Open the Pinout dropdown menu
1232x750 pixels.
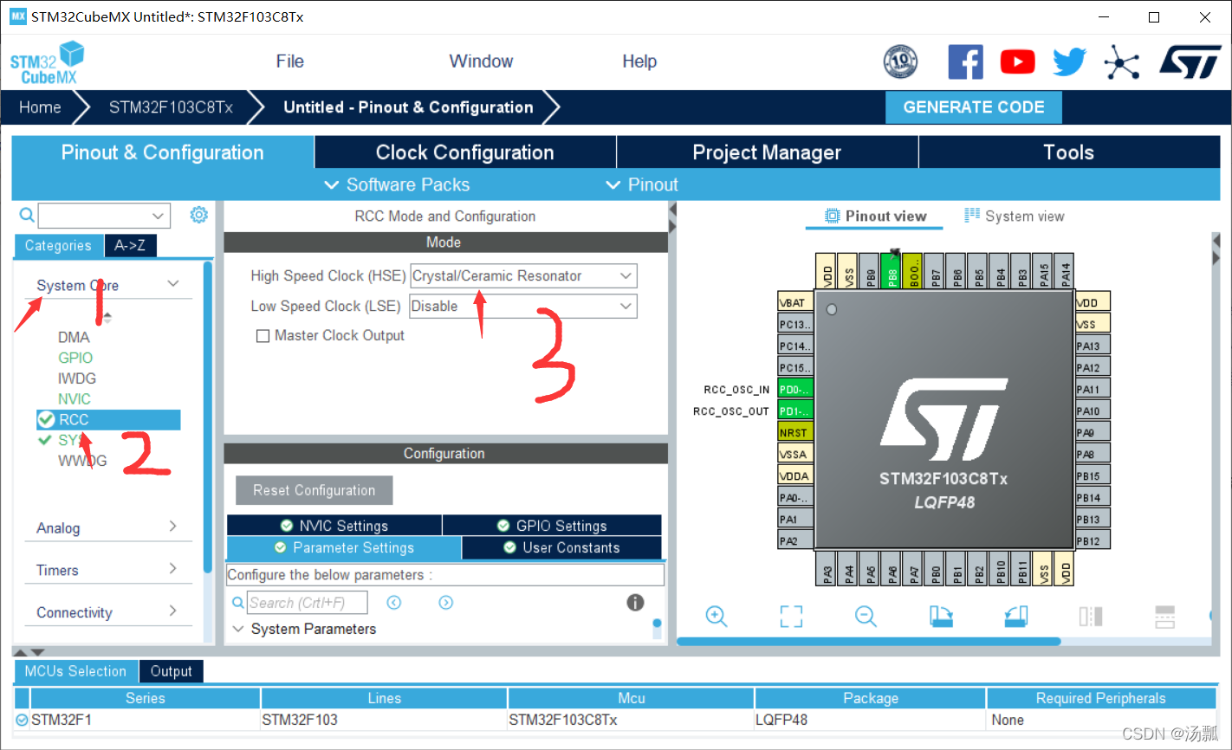pyautogui.click(x=642, y=184)
